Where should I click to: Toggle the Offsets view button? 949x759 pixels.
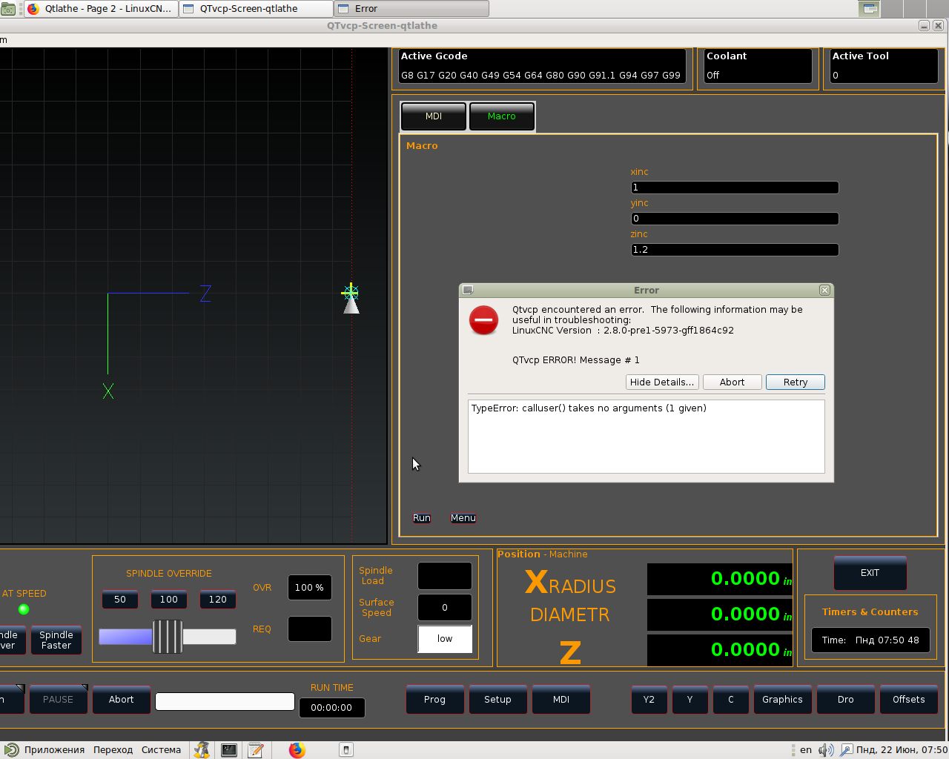coord(909,700)
